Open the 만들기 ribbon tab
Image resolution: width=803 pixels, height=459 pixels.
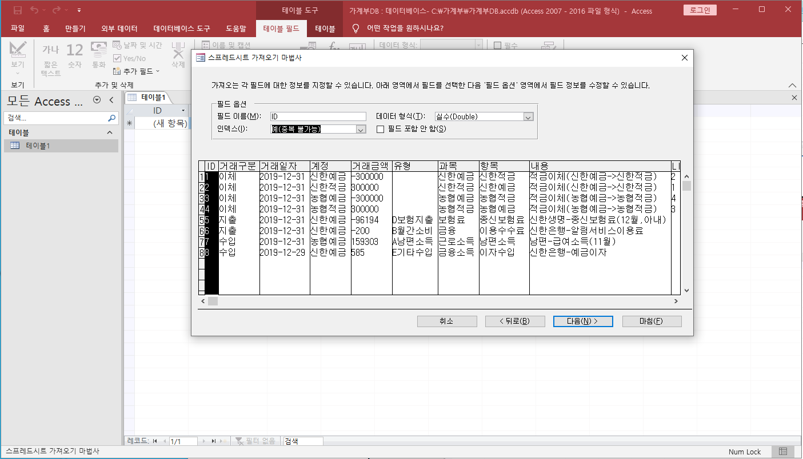point(75,29)
